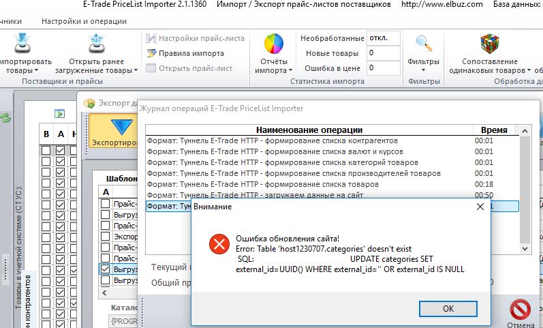
Task: Click the Отмена stop-sign icon
Action: pos(520,310)
